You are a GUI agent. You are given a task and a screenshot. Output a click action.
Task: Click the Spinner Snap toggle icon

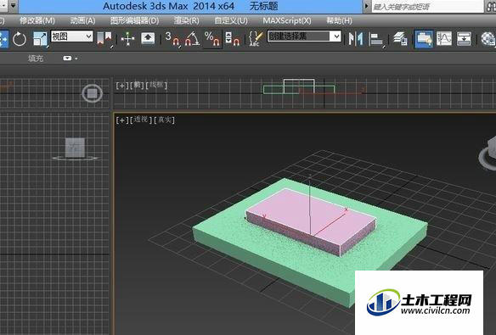point(232,39)
